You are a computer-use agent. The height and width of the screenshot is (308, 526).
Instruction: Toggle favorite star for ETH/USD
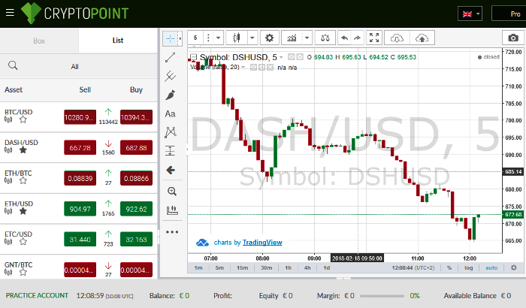23,211
